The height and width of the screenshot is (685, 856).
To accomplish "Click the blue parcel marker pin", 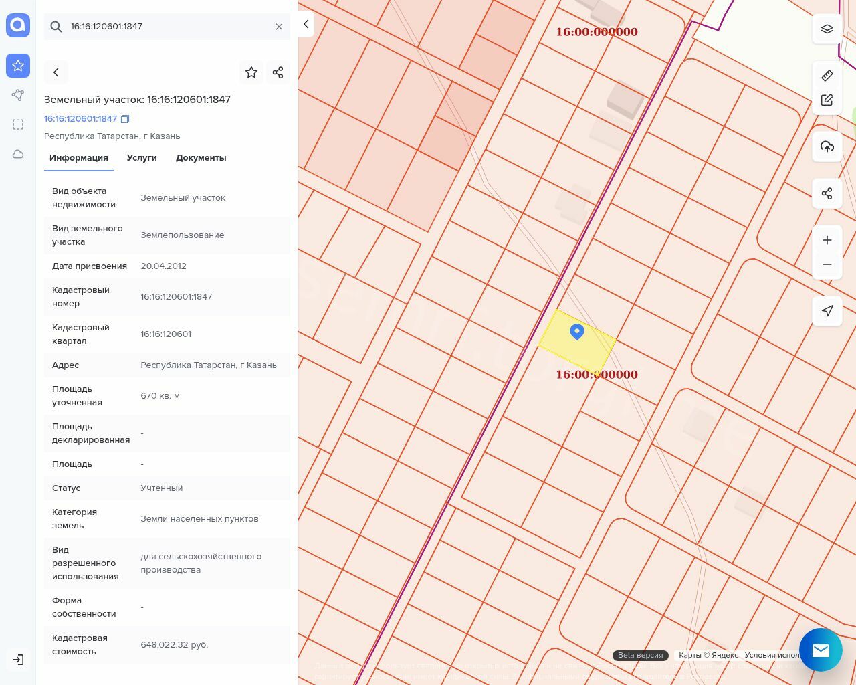I will click(577, 332).
